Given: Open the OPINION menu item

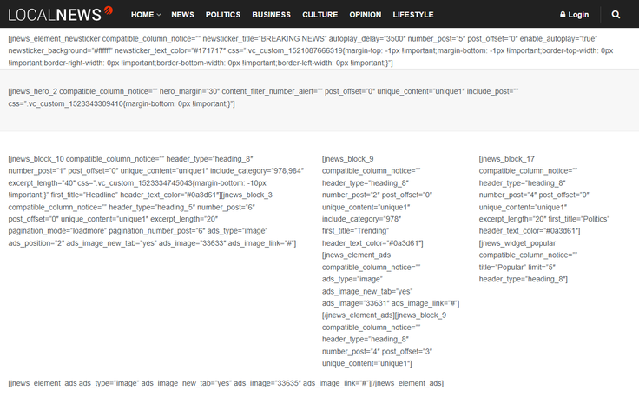Looking at the screenshot, I should [x=365, y=15].
